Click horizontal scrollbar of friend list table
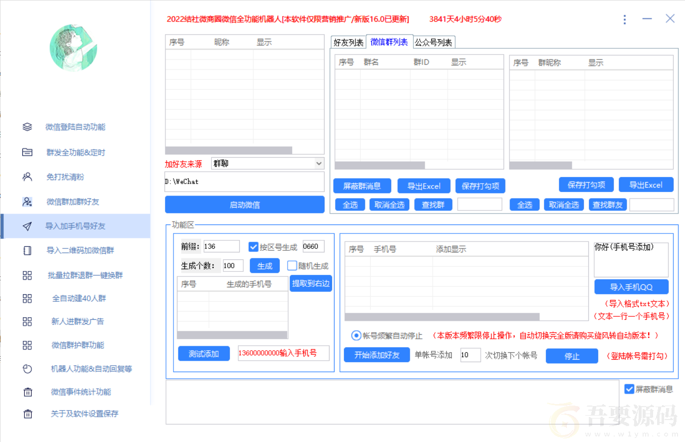Image resolution: width=685 pixels, height=442 pixels. (229, 150)
